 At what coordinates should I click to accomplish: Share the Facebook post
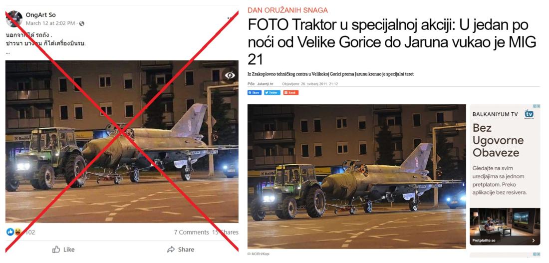tap(181, 250)
